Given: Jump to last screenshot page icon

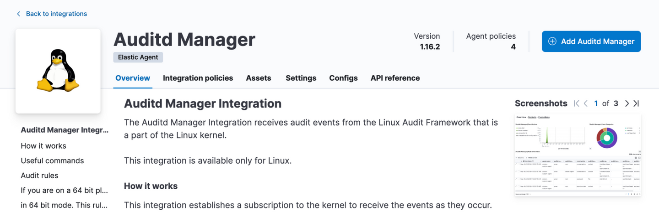Looking at the screenshot, I should click(636, 103).
